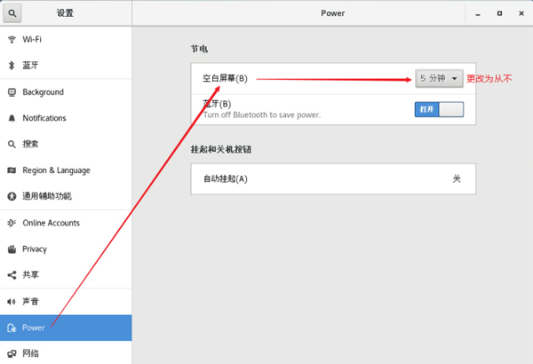Select the Wi-Fi icon in sidebar
This screenshot has width=533, height=364.
12,40
